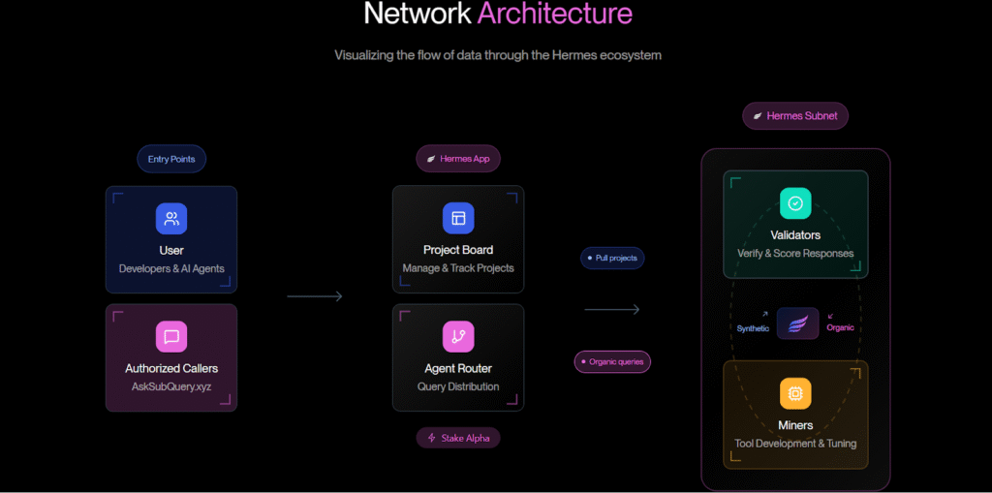Screen dimensions: 992x493
Task: Click the Authorized Callers chat bubble icon
Action: tap(171, 337)
